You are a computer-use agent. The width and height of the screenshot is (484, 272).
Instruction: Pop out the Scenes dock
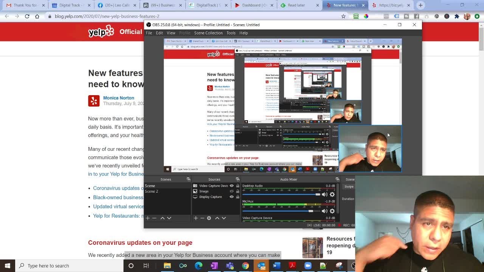point(188,179)
